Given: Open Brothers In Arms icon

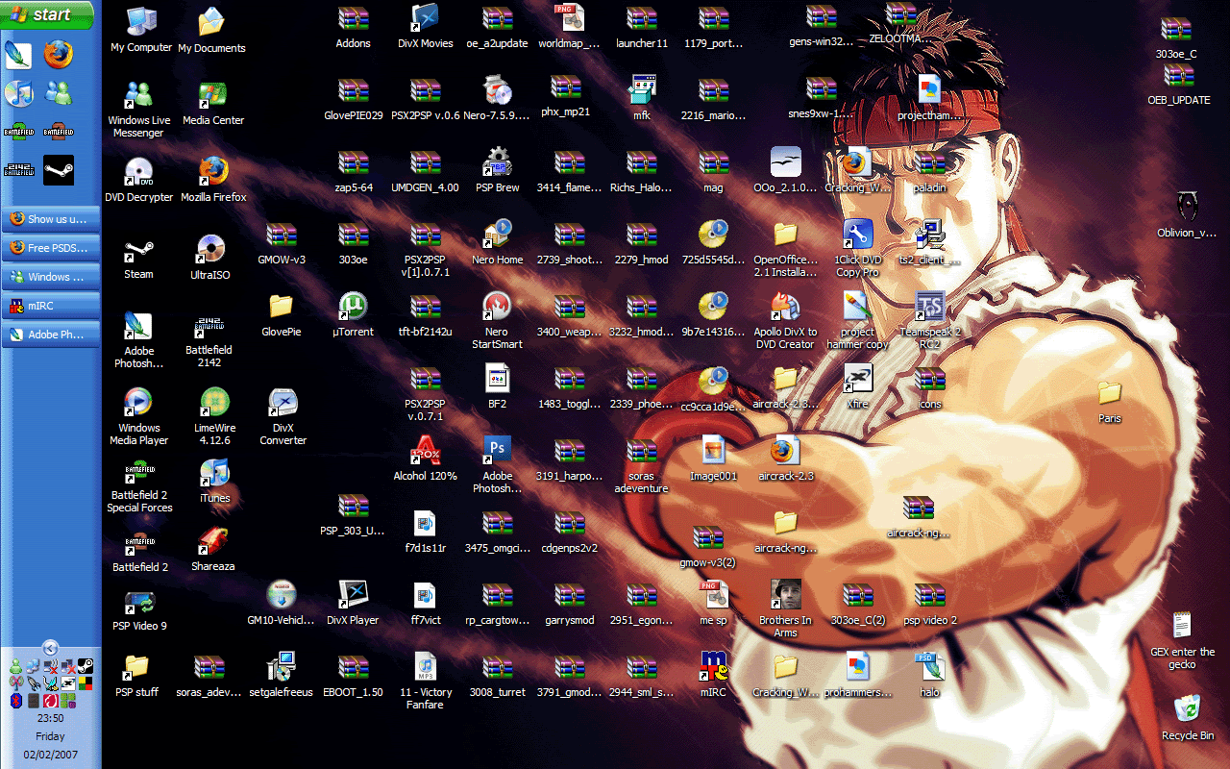Looking at the screenshot, I should [785, 608].
